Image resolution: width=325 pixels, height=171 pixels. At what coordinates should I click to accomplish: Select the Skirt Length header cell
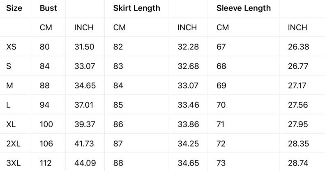(136, 8)
